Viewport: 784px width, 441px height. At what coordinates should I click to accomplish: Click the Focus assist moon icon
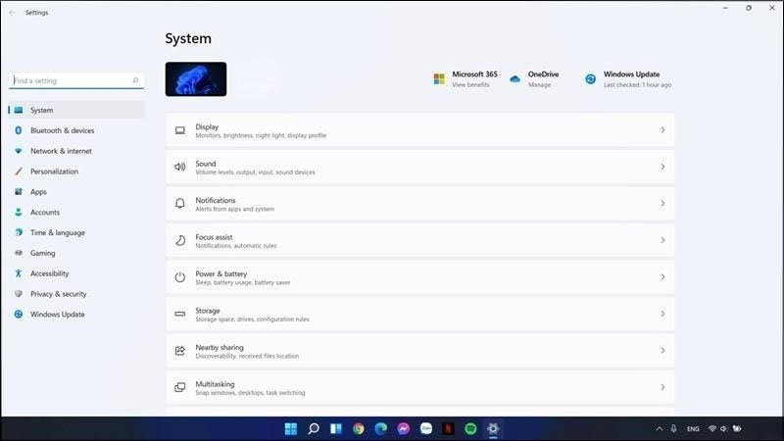tap(179, 240)
